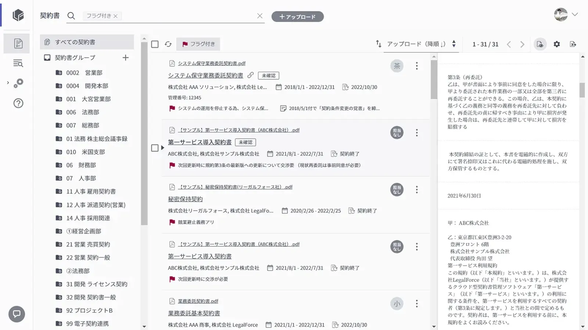Image resolution: width=588 pixels, height=330 pixels.
Task: Expand the user profile menu chevron
Action: tap(575, 15)
